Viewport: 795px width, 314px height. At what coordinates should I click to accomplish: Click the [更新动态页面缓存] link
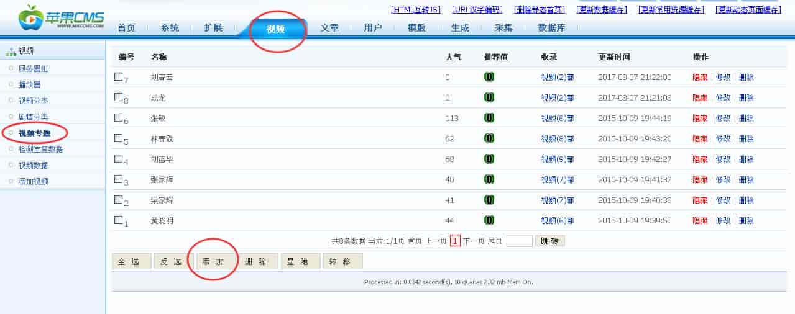click(748, 9)
